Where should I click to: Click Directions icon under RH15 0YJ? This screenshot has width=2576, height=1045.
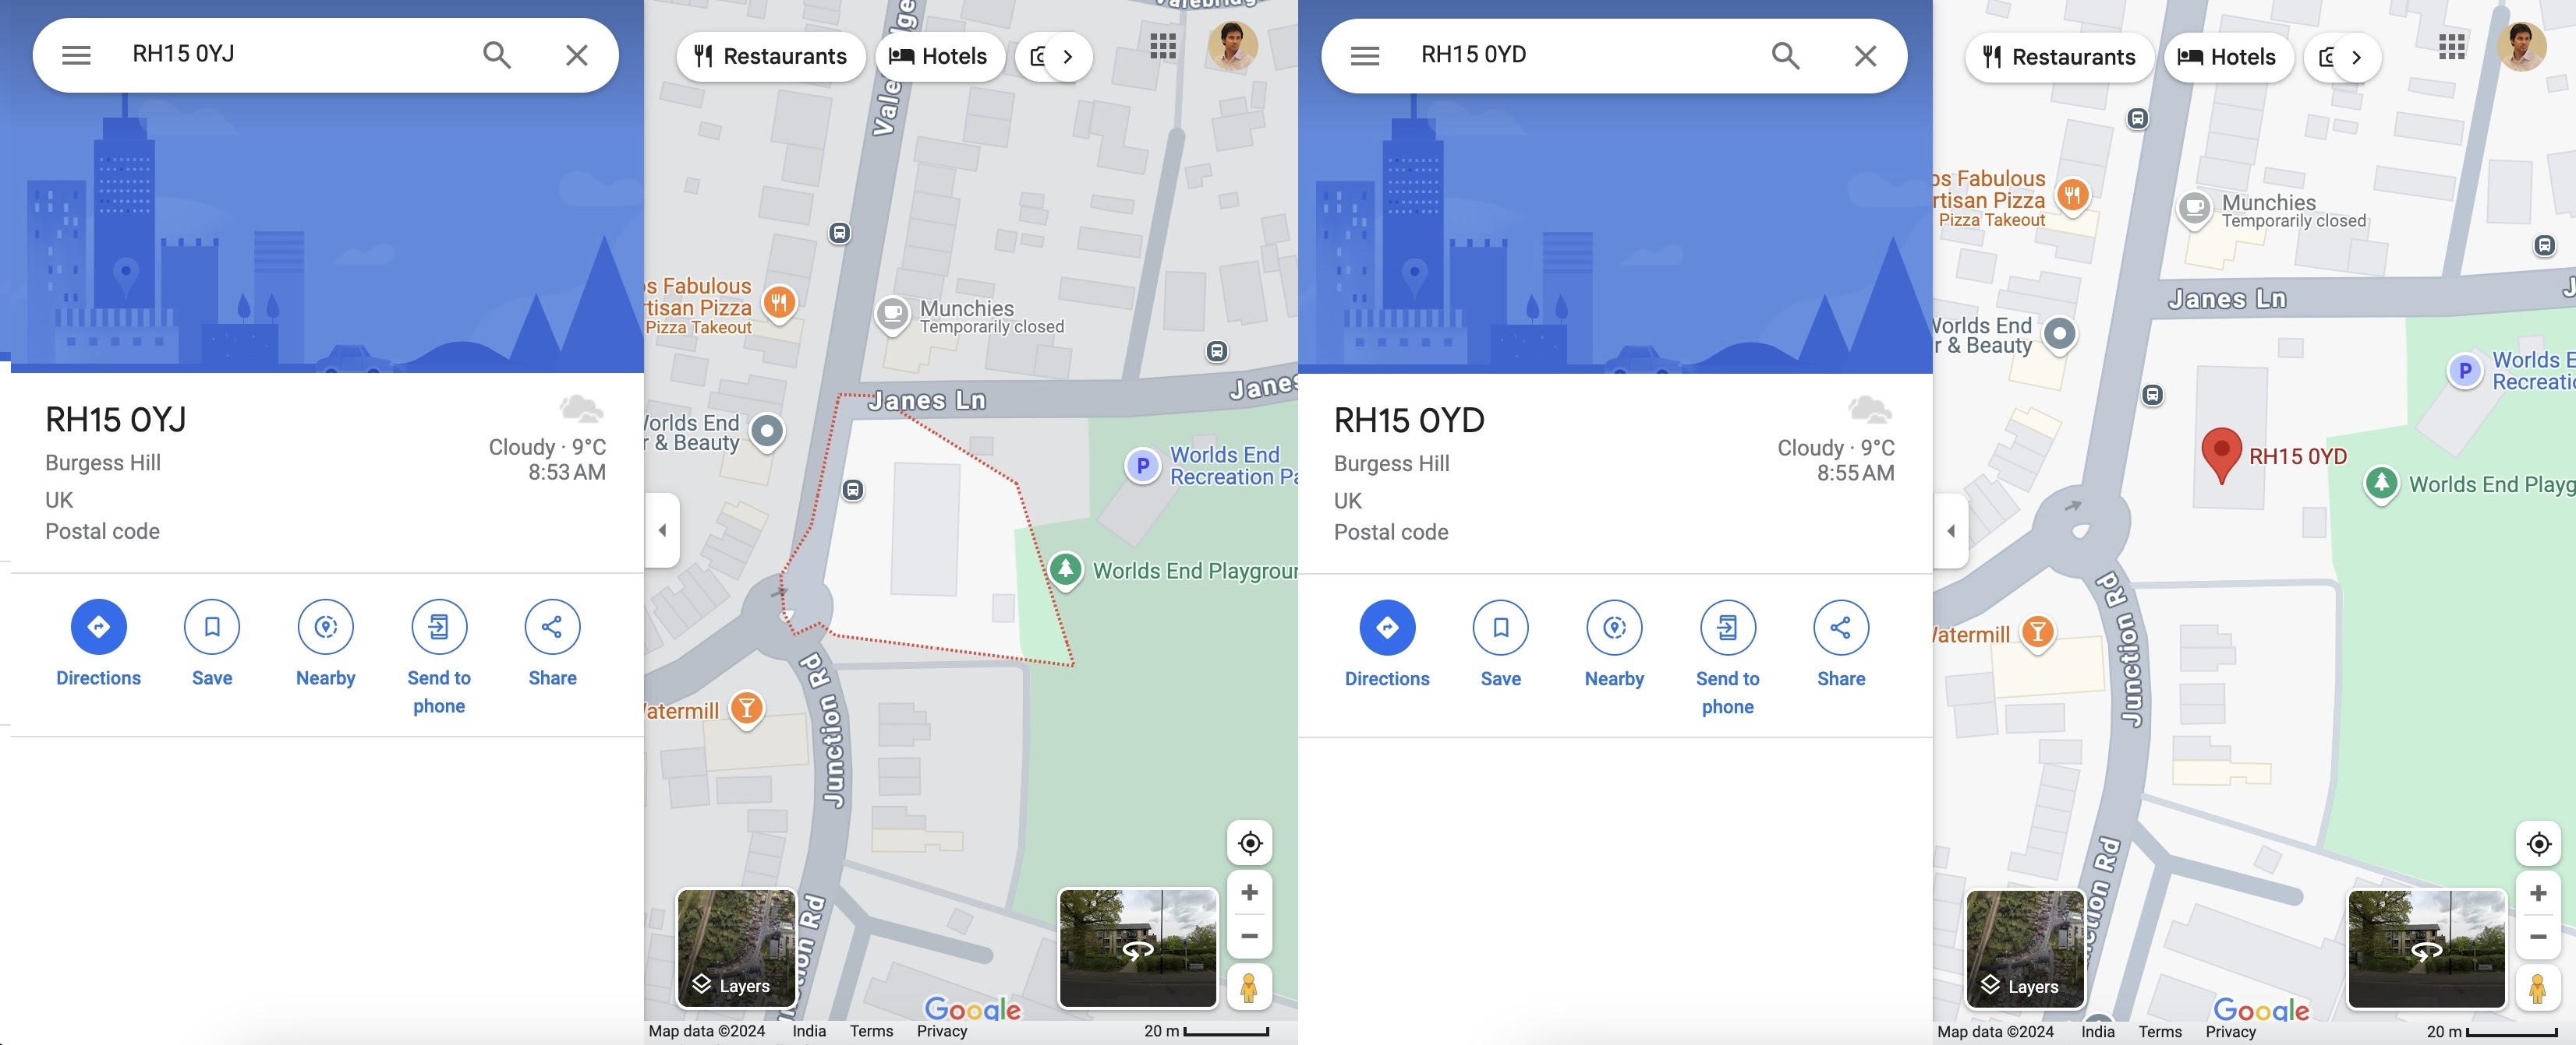98,626
